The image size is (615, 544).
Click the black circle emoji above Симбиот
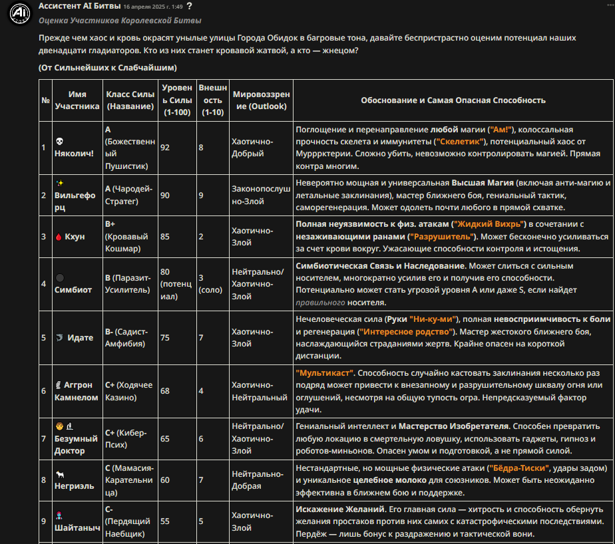pos(60,278)
